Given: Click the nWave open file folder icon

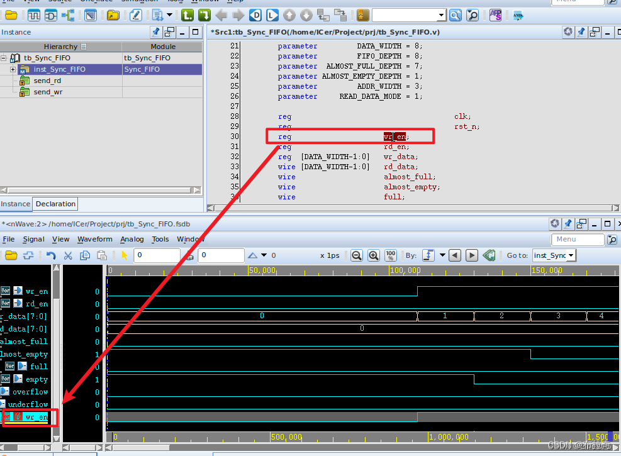Looking at the screenshot, I should pyautogui.click(x=11, y=255).
